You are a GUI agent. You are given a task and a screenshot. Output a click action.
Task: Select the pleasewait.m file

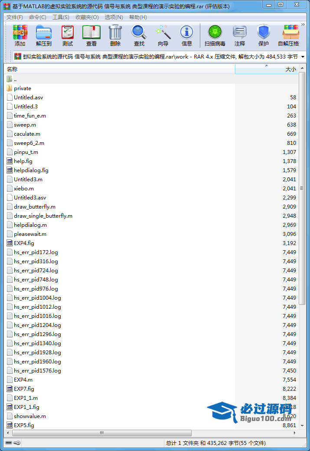(x=30, y=234)
